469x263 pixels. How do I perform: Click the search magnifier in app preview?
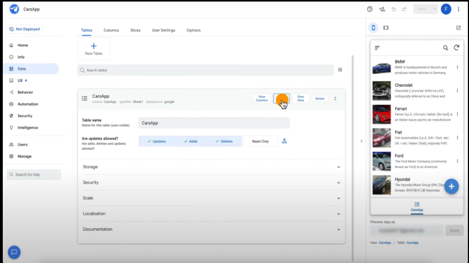446,48
